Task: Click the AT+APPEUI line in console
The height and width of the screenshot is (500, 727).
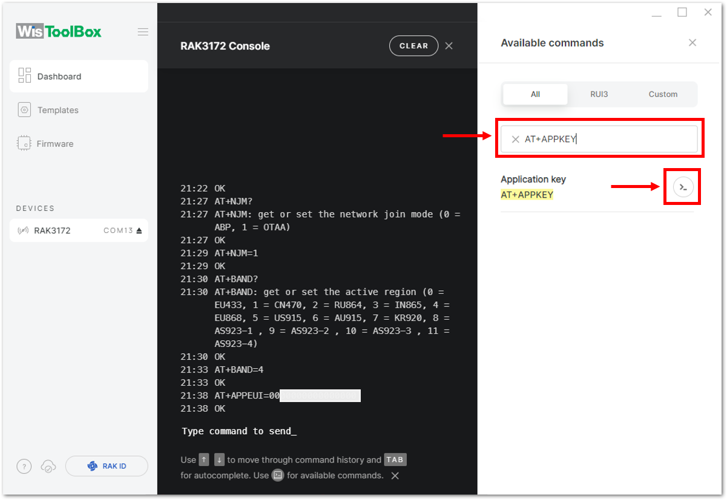Action: pyautogui.click(x=271, y=395)
